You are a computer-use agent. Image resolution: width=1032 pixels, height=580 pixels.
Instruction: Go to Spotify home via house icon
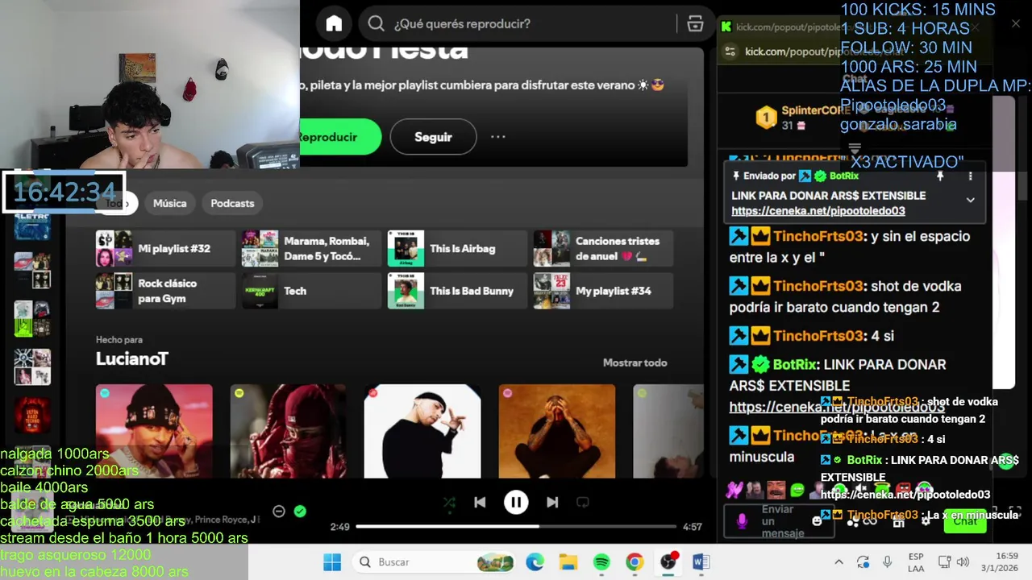click(334, 24)
